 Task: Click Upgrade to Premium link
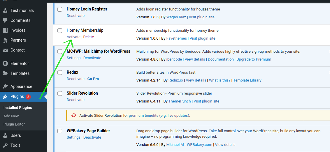(x=254, y=59)
